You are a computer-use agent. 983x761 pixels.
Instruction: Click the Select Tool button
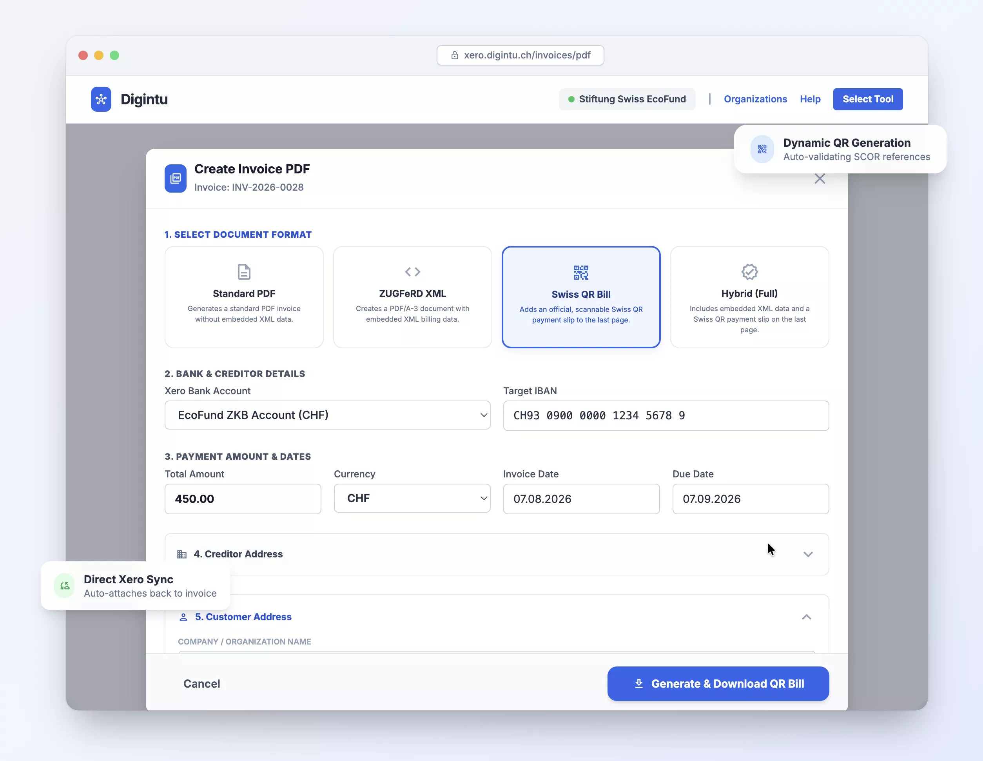868,99
